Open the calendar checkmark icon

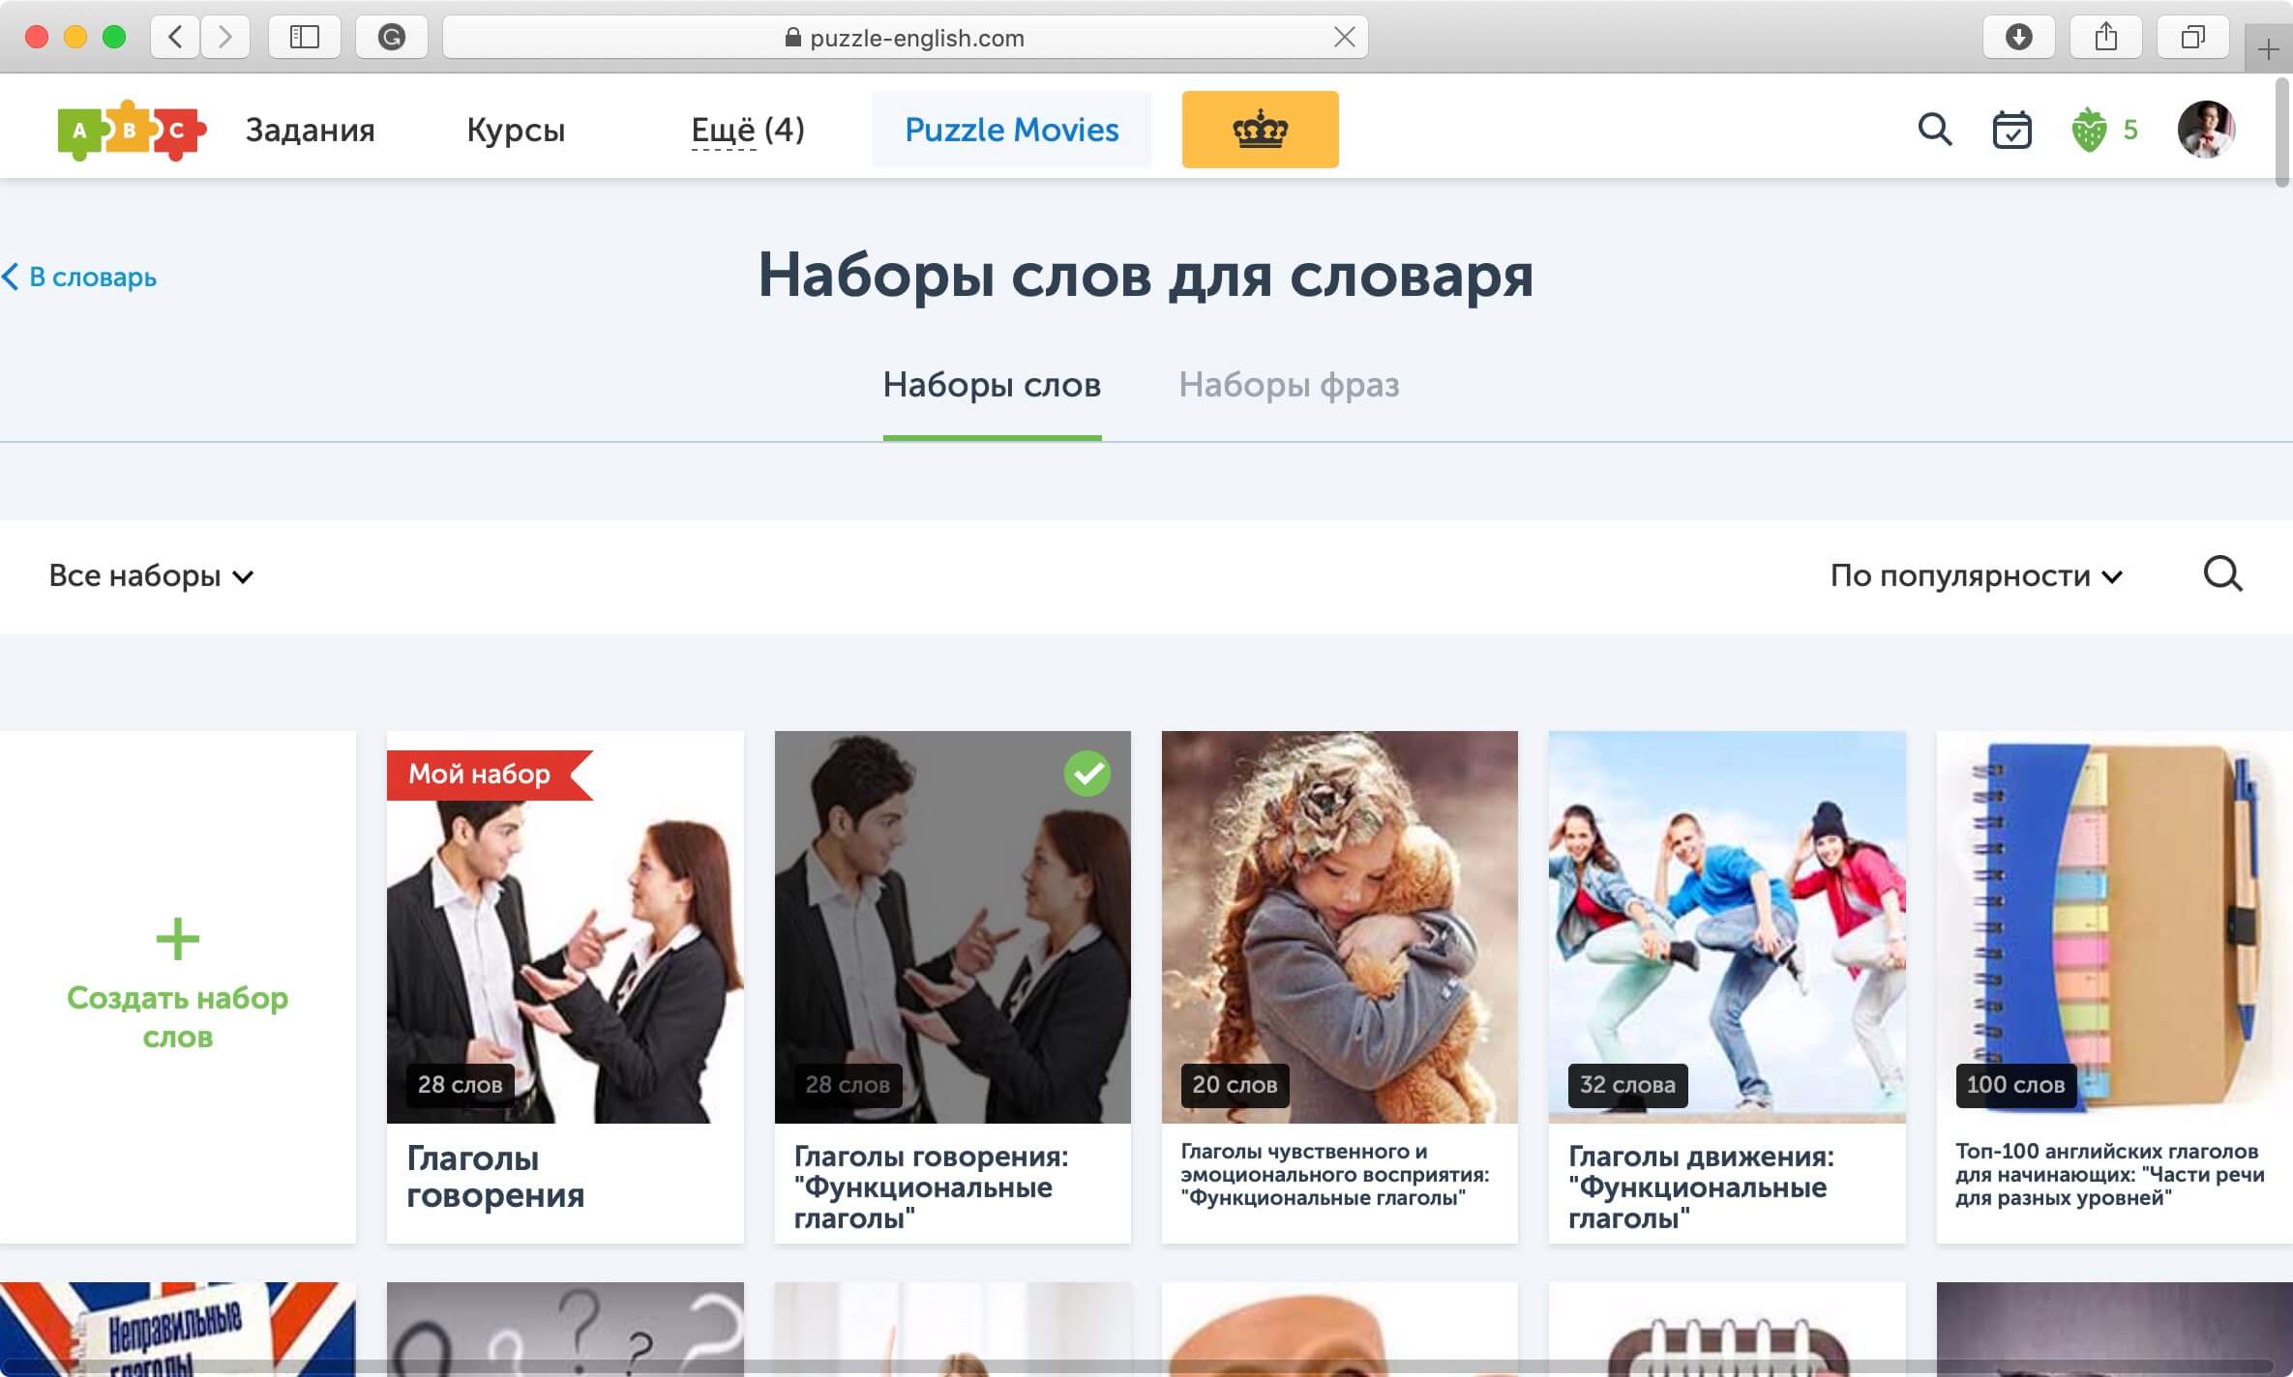[x=2011, y=130]
